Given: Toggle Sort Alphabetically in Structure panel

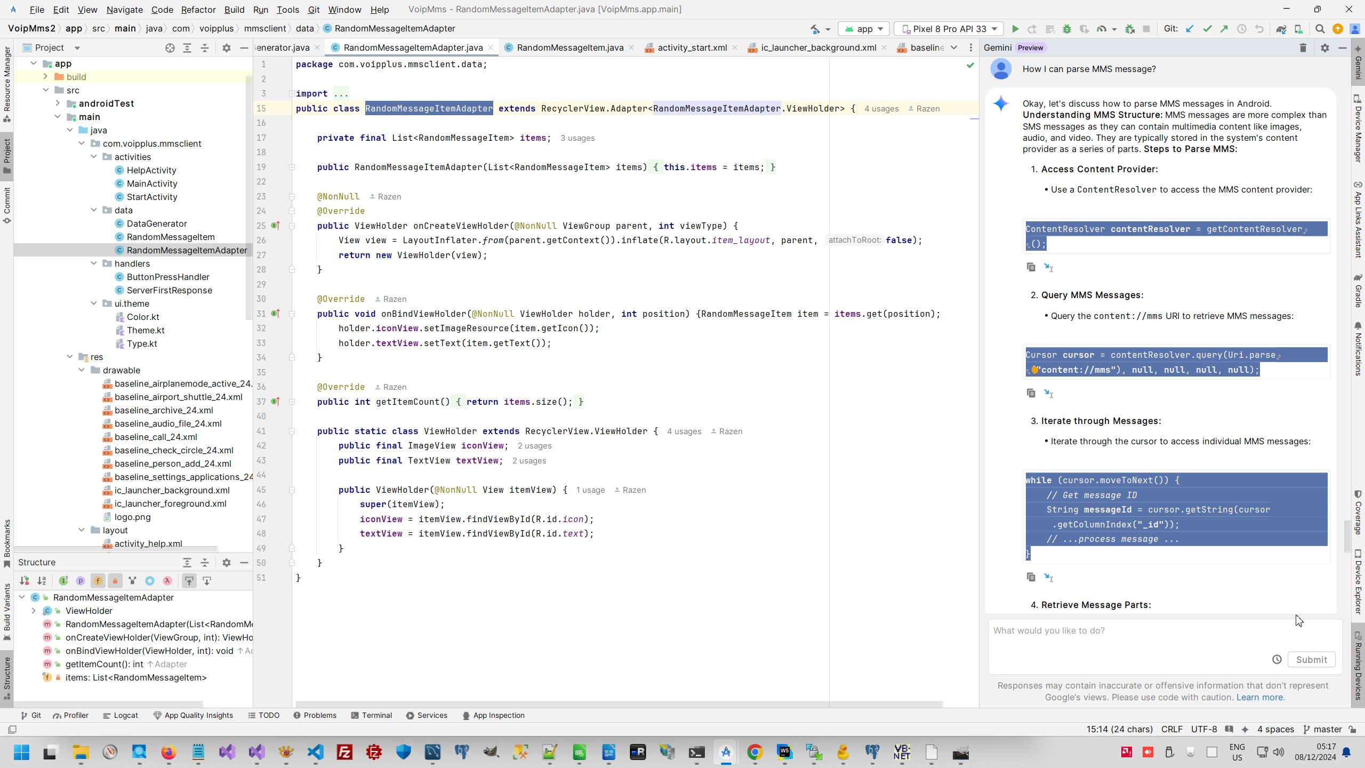Looking at the screenshot, I should pos(42,581).
